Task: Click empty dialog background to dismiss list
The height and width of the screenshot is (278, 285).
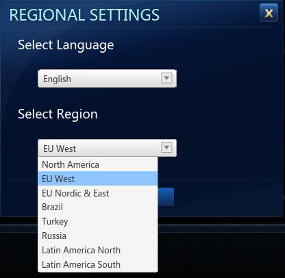Action: tap(228, 114)
